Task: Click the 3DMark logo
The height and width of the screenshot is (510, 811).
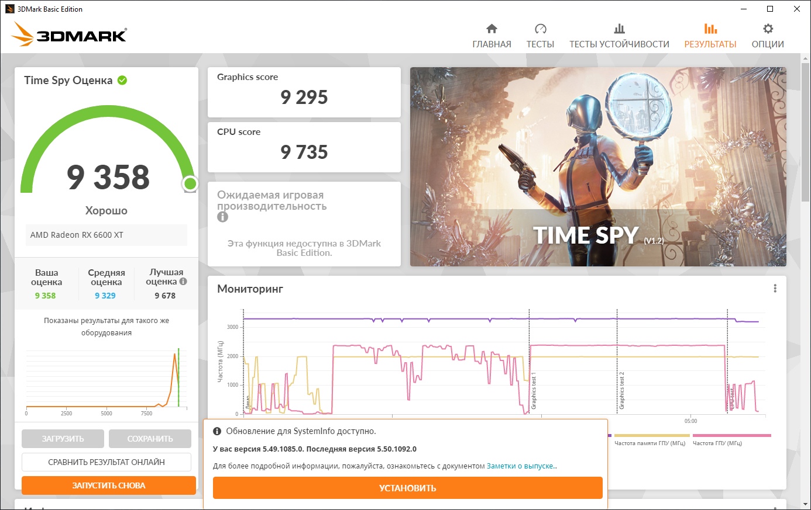Action: click(x=69, y=34)
